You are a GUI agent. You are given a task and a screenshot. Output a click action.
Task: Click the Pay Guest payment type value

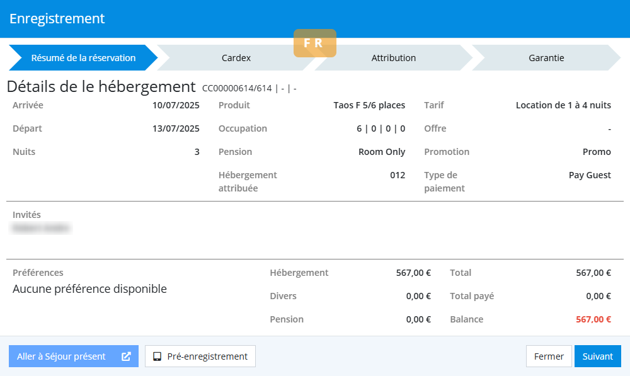coord(590,175)
